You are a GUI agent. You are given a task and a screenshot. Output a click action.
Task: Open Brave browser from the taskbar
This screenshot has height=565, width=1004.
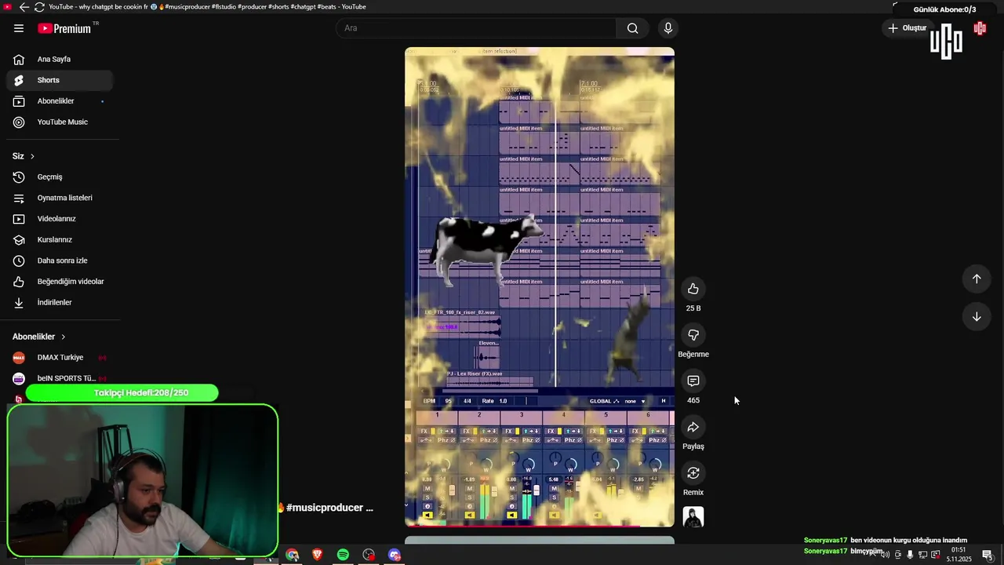318,555
